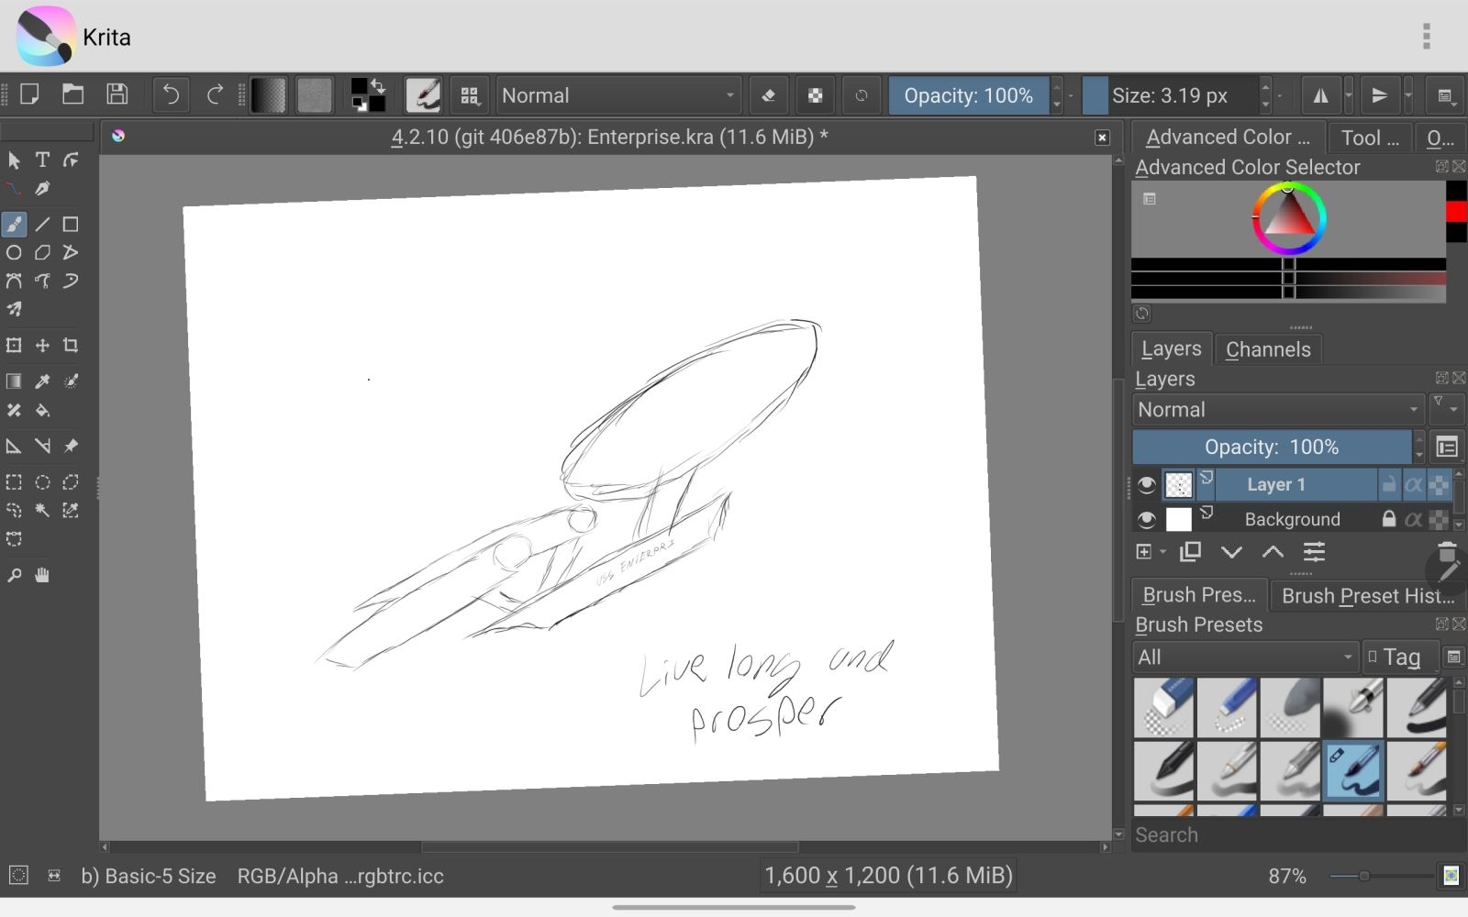Image resolution: width=1468 pixels, height=917 pixels.
Task: Open Krita's three-dot overflow menu
Action: click(x=1426, y=36)
